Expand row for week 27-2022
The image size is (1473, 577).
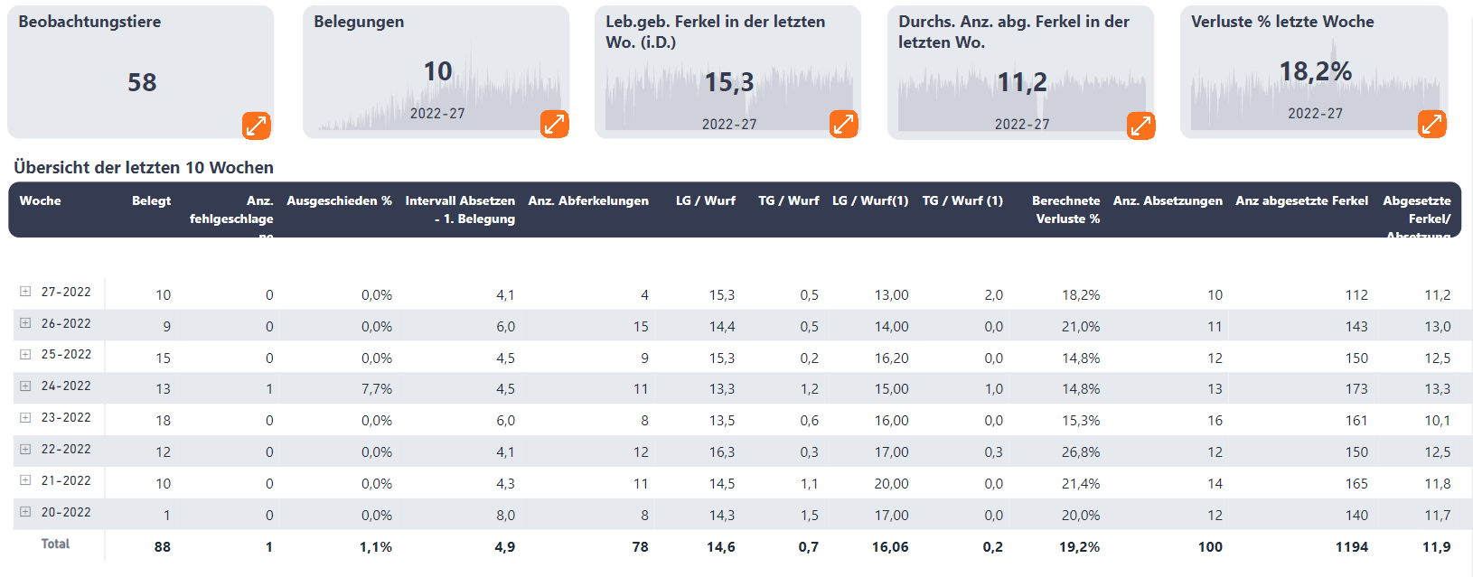point(25,292)
